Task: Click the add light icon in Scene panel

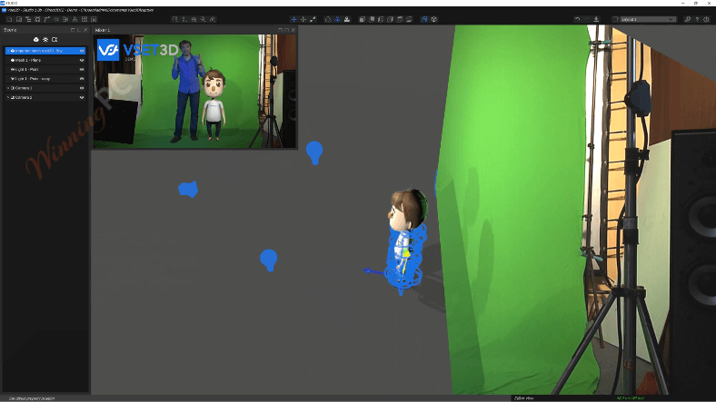Action: tap(45, 40)
